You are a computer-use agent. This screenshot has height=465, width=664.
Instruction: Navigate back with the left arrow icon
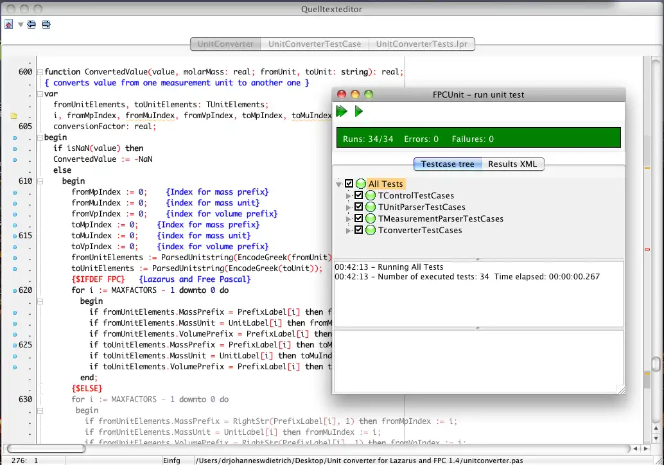pos(31,24)
